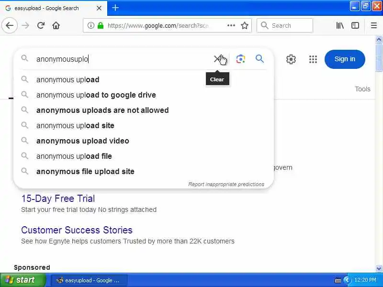Show site information icon in address bar
The image size is (383, 287).
tap(91, 25)
